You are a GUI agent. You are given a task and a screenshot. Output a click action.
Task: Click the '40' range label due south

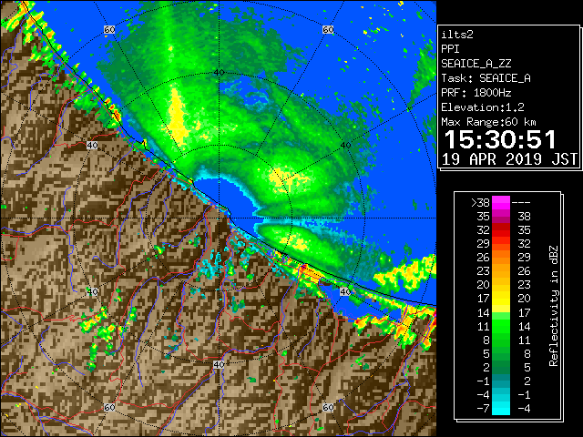[x=219, y=364]
